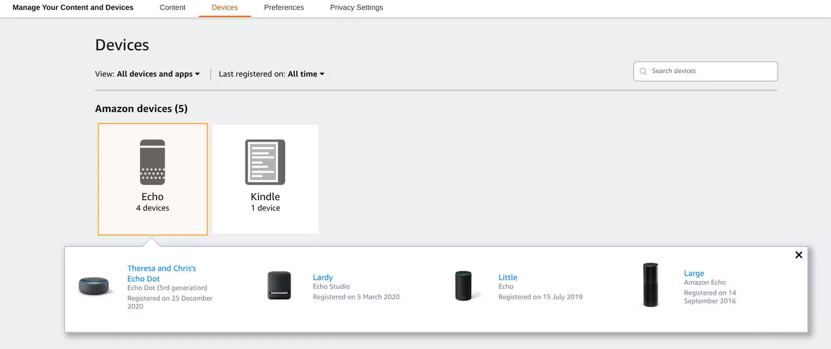This screenshot has width=831, height=349.
Task: Open the Lardy device link
Action: 323,277
